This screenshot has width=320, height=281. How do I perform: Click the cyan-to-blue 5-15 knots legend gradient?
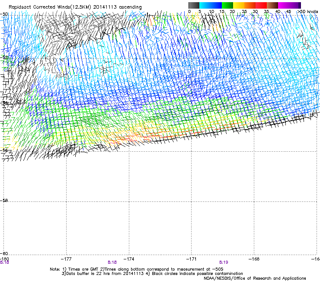pos(211,5)
